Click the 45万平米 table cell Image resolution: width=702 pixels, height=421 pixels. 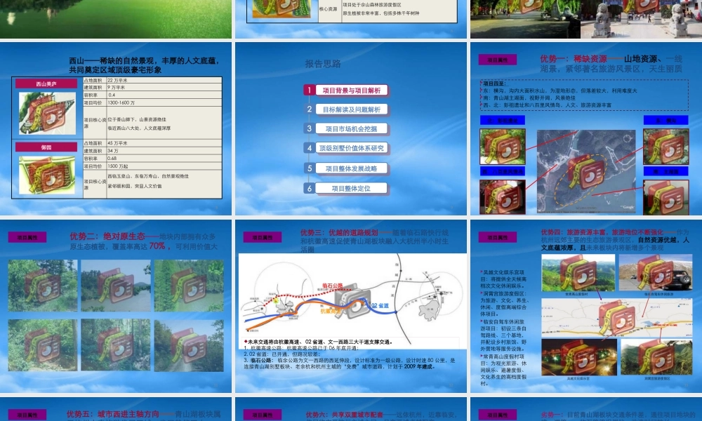tap(164, 143)
